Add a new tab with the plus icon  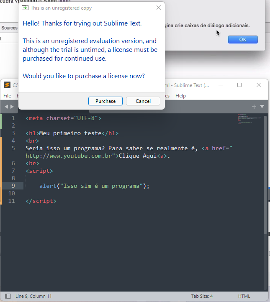[x=254, y=107]
